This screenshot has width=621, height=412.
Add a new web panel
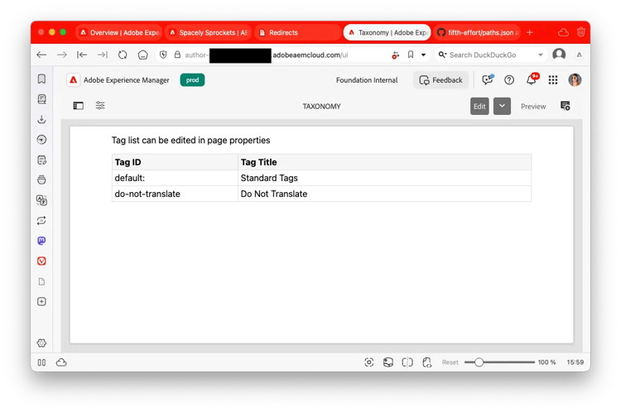click(41, 302)
